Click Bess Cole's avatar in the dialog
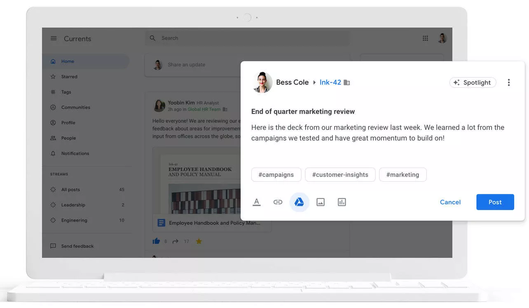The width and height of the screenshot is (529, 308). point(262,82)
